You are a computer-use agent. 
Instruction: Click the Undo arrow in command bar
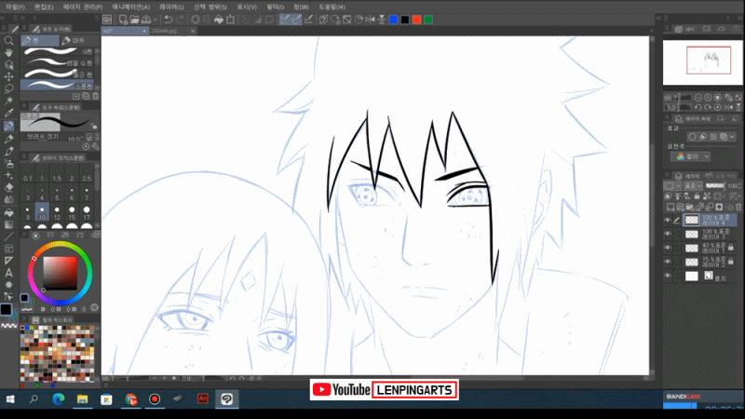(x=169, y=20)
